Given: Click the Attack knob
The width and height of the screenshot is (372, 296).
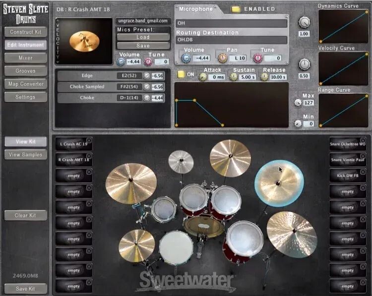Looking at the screenshot, I should (x=202, y=77).
